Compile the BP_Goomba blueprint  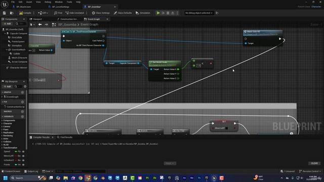25,13
